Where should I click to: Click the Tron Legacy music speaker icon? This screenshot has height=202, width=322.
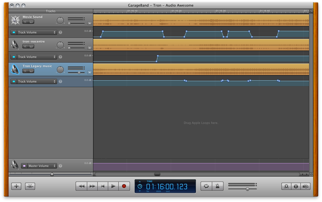(15, 69)
